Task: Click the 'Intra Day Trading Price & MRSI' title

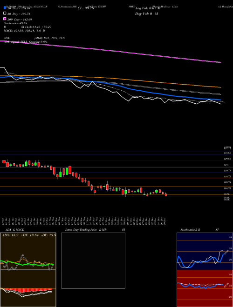Action: (95, 230)
